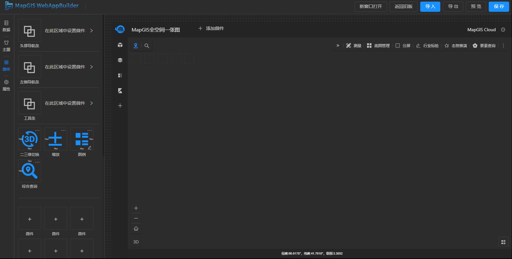Click the map home reset button
Image resolution: width=512 pixels, height=259 pixels.
pyautogui.click(x=136, y=228)
